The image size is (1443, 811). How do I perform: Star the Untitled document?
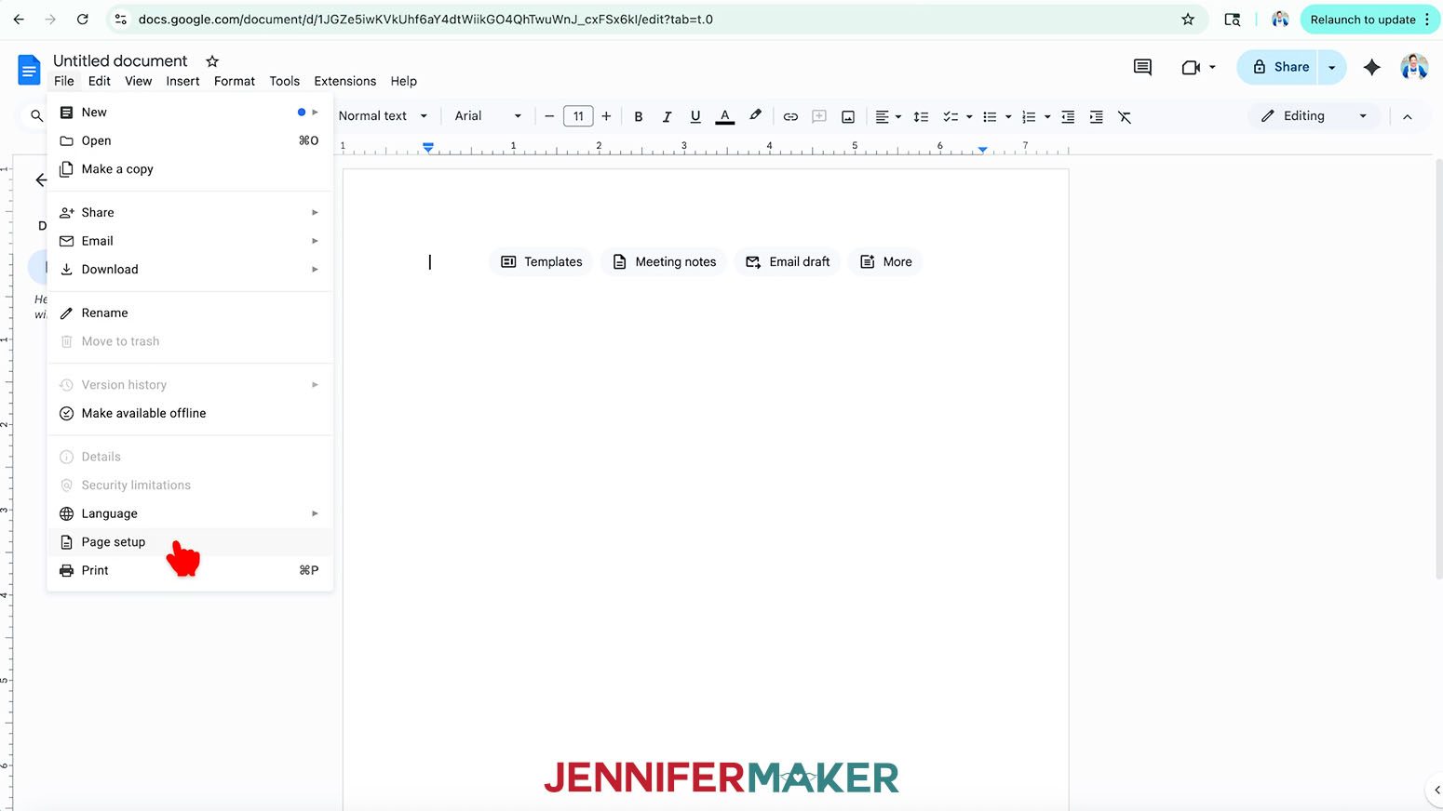pos(212,61)
